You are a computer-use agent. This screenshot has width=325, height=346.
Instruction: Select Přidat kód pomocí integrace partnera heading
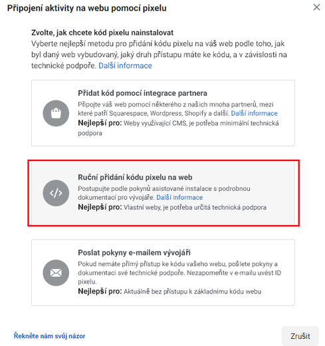142,93
